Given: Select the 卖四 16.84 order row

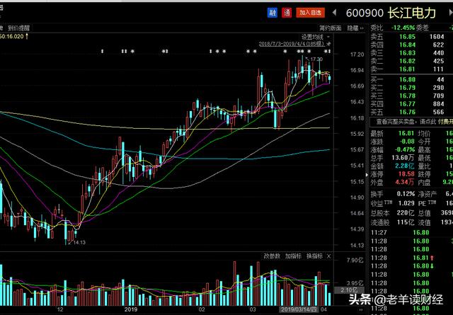Looking at the screenshot, I should coord(411,45).
